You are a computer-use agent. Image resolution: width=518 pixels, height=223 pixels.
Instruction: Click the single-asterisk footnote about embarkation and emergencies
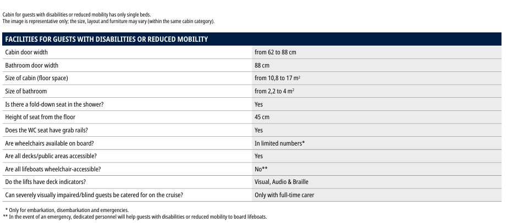point(67,210)
